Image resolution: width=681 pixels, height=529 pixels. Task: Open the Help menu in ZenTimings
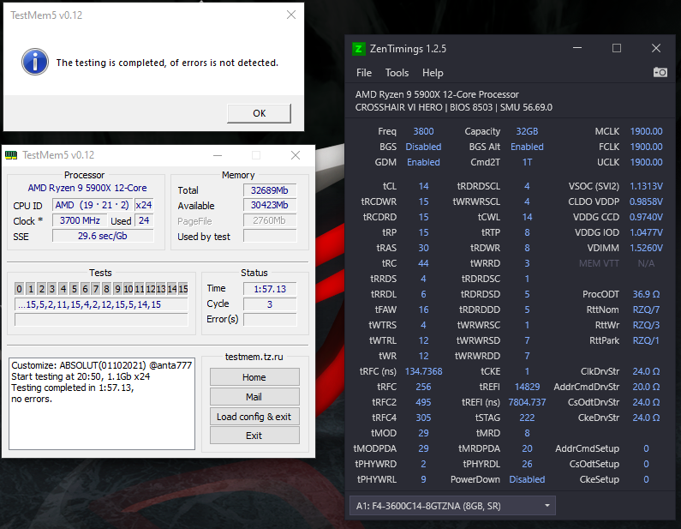tap(433, 73)
